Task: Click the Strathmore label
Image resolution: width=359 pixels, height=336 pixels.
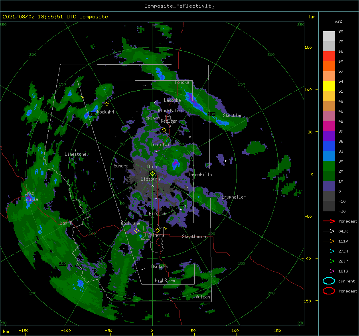Action: pos(194,237)
